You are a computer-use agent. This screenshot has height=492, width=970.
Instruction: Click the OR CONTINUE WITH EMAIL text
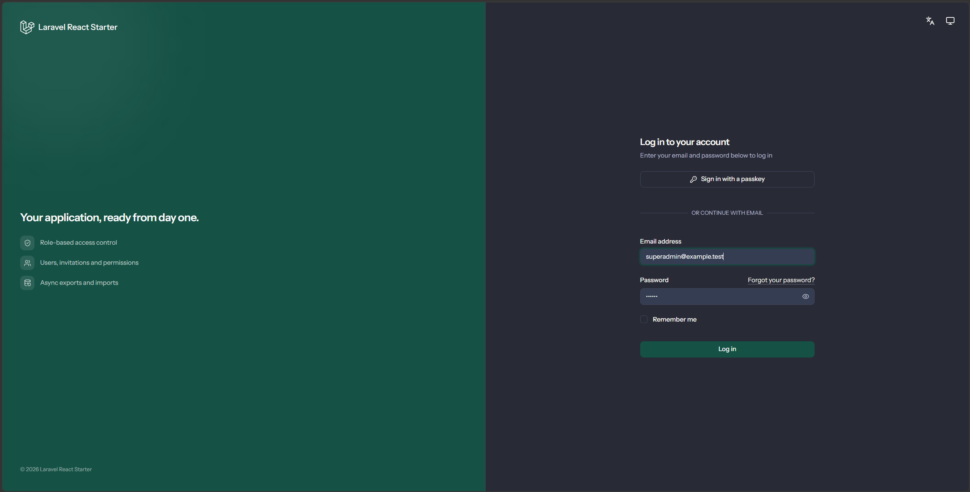coord(727,213)
